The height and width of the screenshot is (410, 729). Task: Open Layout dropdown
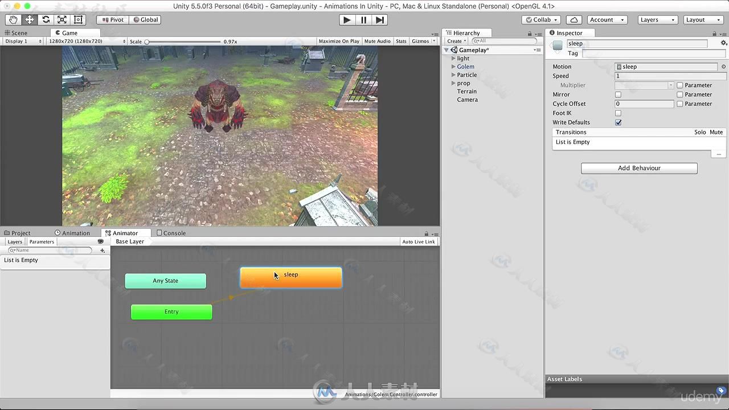(703, 19)
